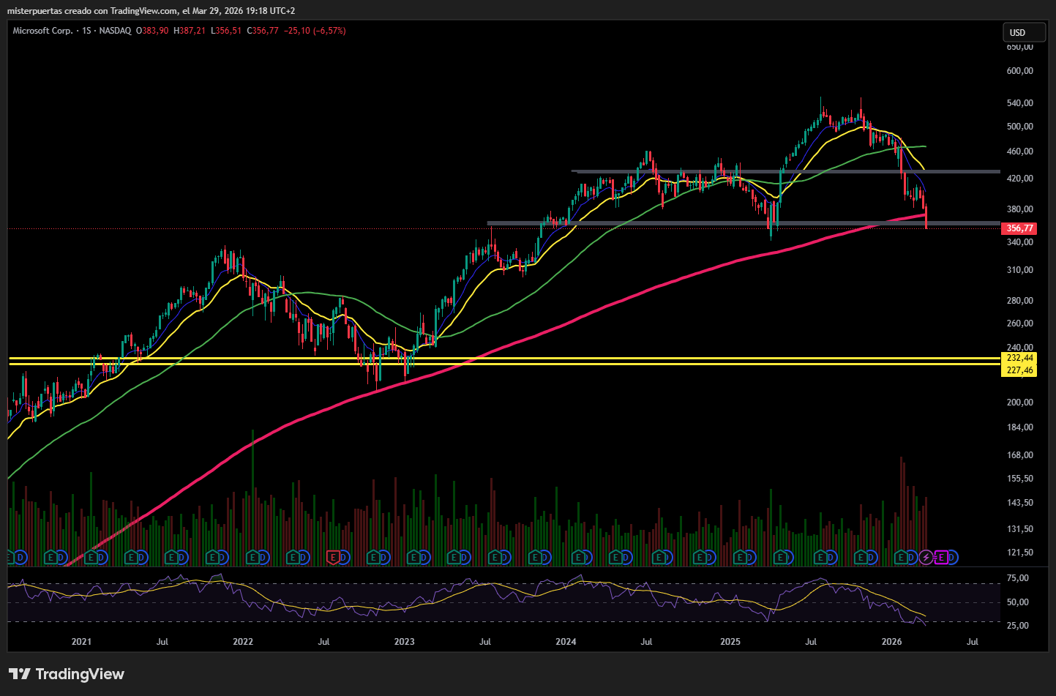Click the 340,00 price scale label

pos(1020,242)
